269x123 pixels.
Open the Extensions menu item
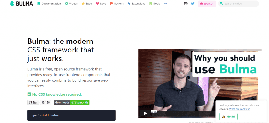click(x=137, y=4)
